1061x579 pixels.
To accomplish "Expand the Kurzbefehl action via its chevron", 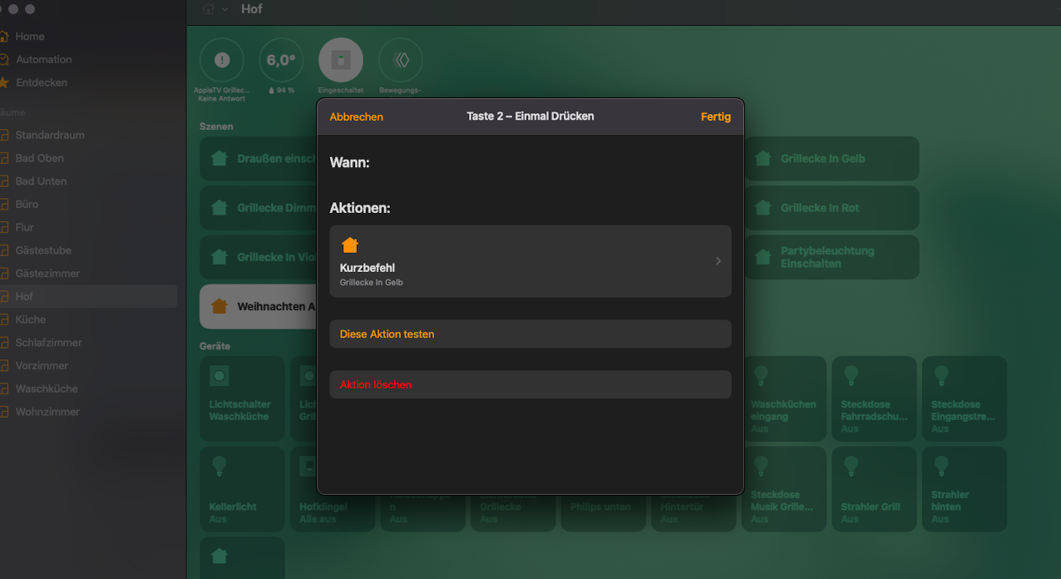I will click(x=718, y=261).
